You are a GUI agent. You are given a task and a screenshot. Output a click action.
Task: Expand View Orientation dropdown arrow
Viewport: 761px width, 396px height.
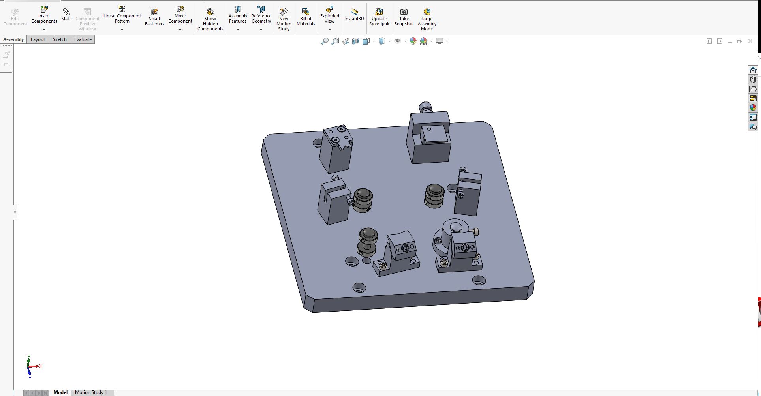374,41
